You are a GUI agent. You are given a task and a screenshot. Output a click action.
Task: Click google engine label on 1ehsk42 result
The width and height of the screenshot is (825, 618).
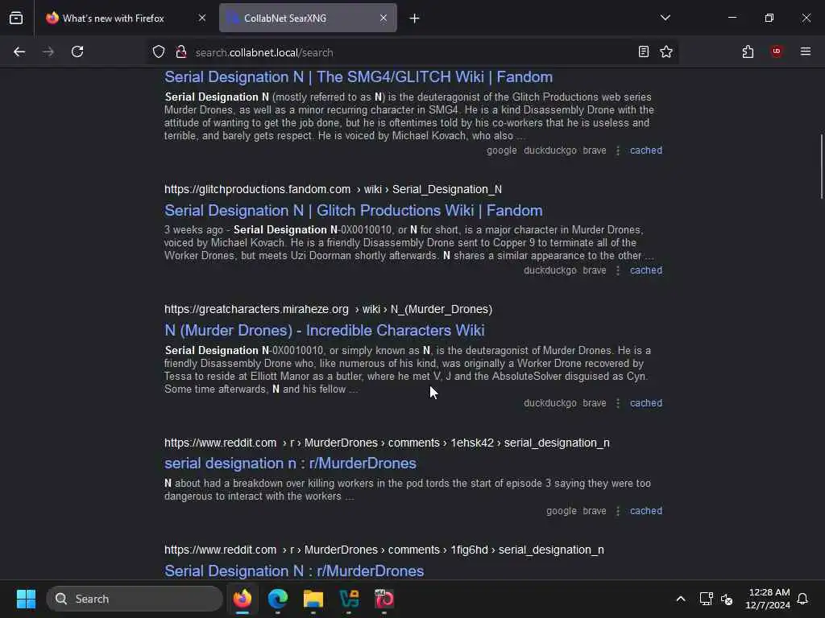[561, 511]
